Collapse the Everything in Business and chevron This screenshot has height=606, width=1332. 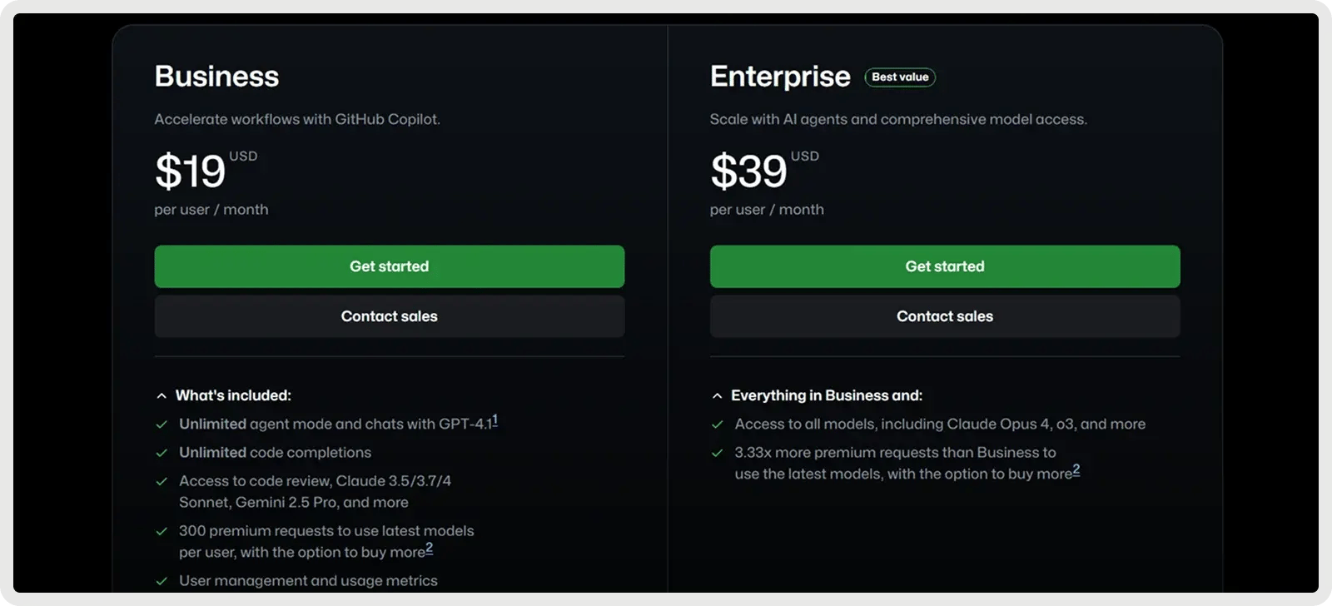(x=717, y=396)
